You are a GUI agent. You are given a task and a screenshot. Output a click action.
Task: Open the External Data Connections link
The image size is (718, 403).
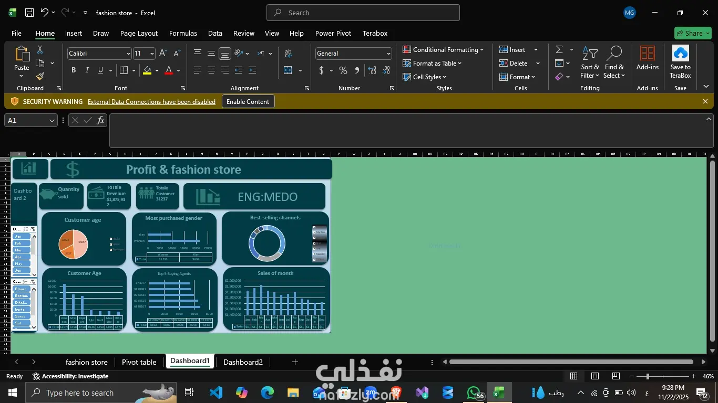coord(151,102)
